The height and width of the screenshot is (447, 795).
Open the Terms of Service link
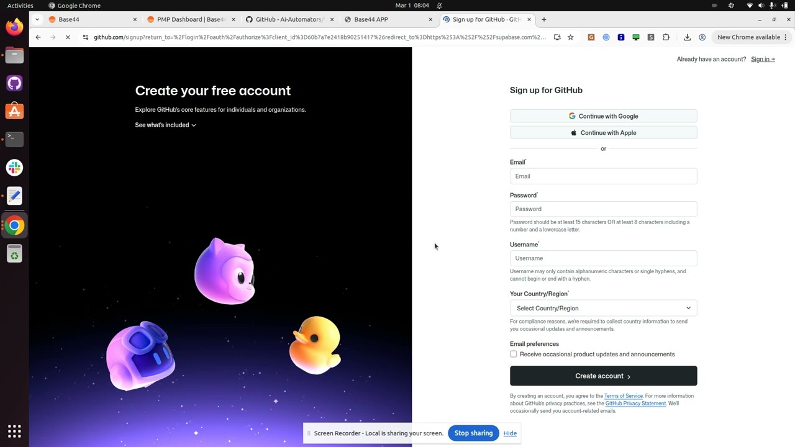624,396
